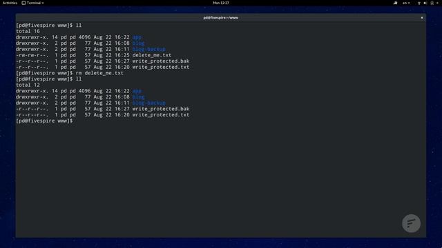Click the 'total 16' line
The height and width of the screenshot is (248, 442).
pyautogui.click(x=28, y=31)
